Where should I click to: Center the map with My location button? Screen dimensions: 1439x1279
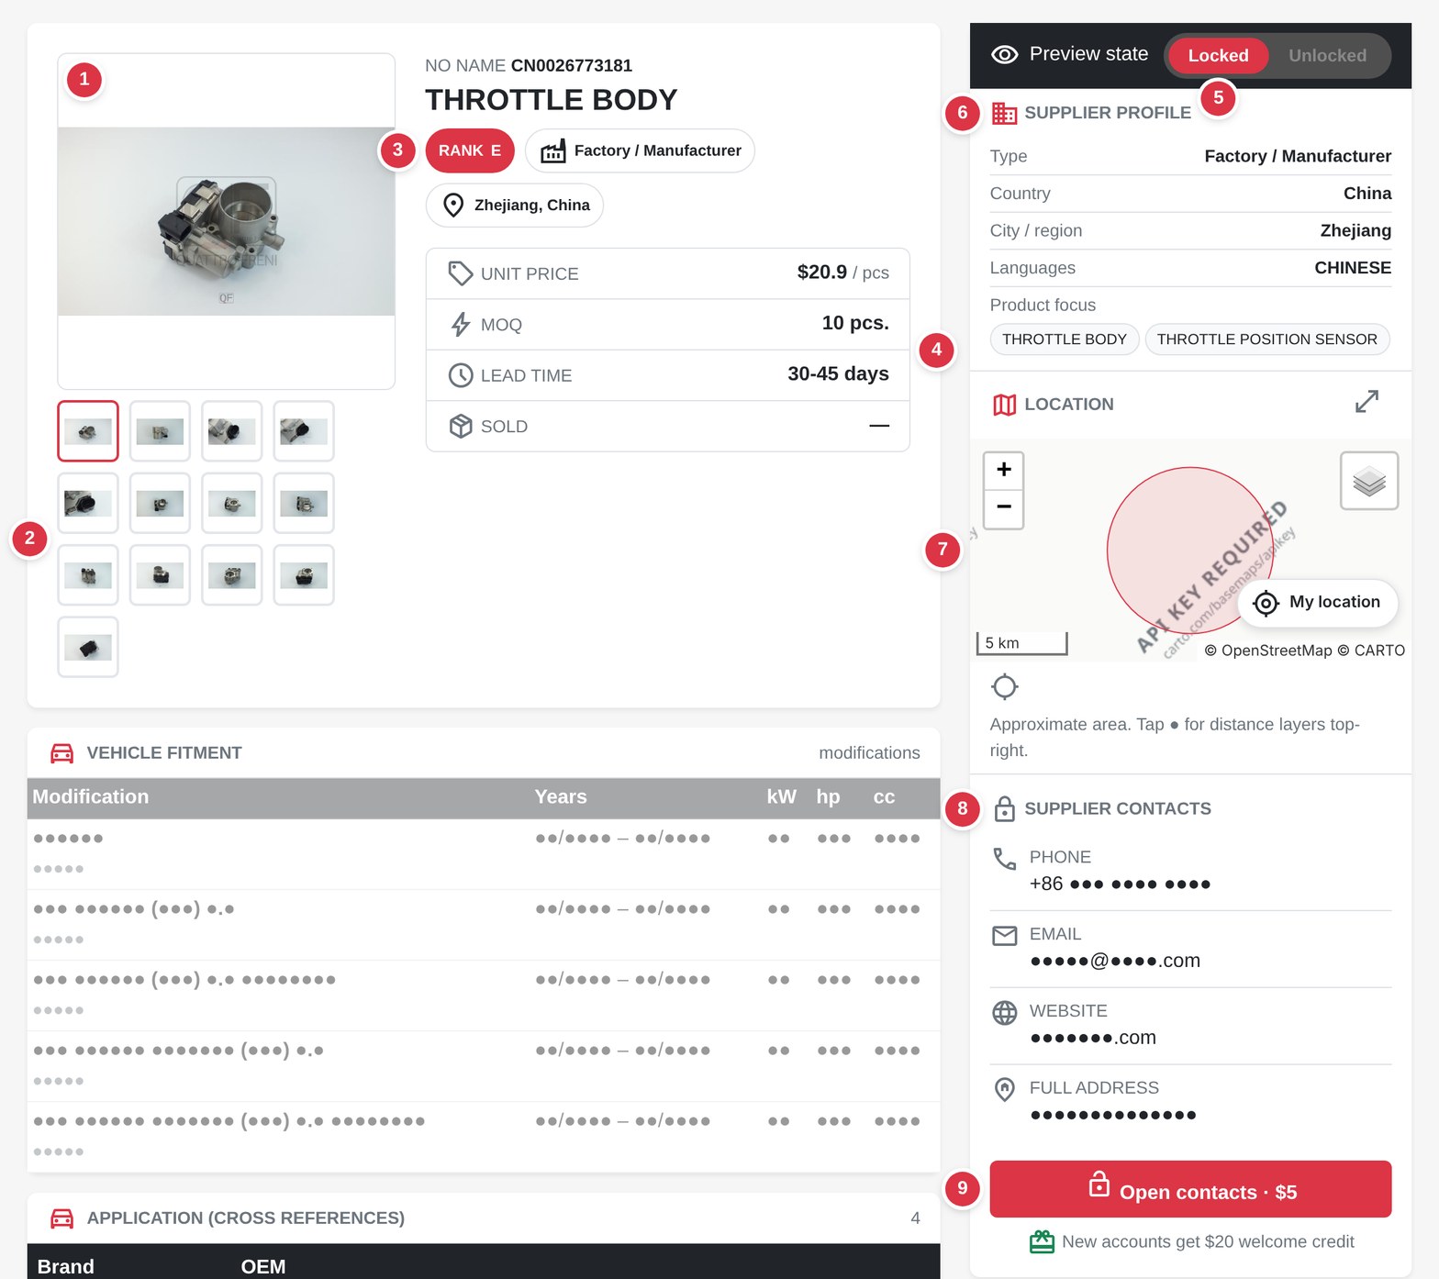[x=1317, y=602]
